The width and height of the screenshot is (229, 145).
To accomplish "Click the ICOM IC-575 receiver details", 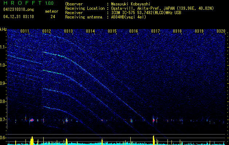I will [x=146, y=13].
